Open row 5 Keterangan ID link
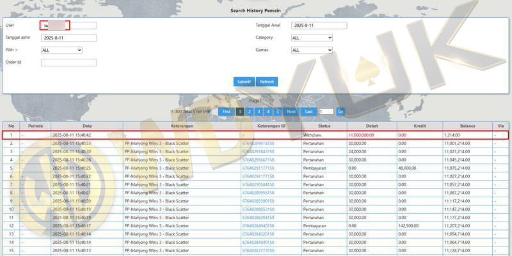The width and height of the screenshot is (512, 256). pyautogui.click(x=259, y=168)
